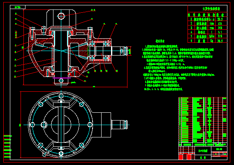Click the drawing number box at top-left corner
The width and height of the screenshot is (234, 165).
click(18, 7)
